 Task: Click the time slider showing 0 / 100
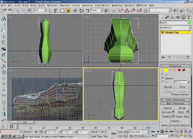click(22, 122)
